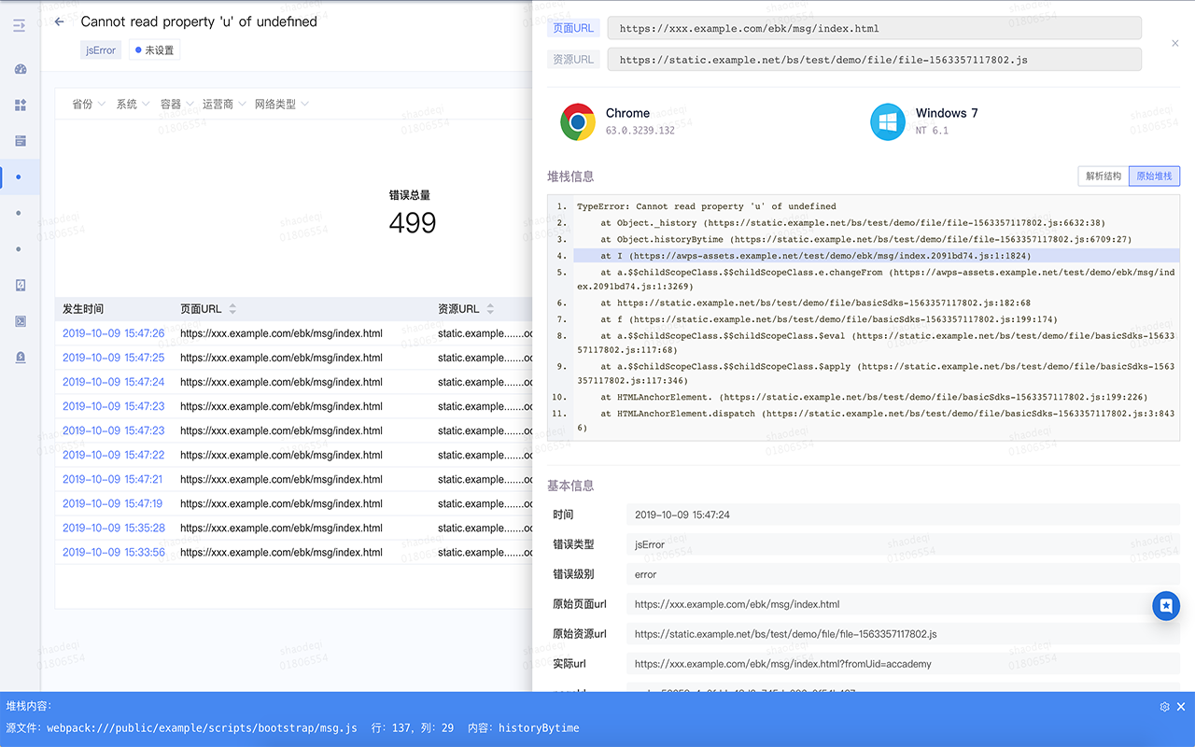Expand the sidebar menu with hamburger icon

[x=20, y=25]
